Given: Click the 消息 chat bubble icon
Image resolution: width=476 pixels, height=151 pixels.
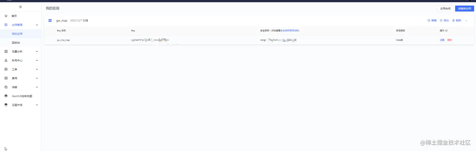Looking at the screenshot, I should pos(6,87).
